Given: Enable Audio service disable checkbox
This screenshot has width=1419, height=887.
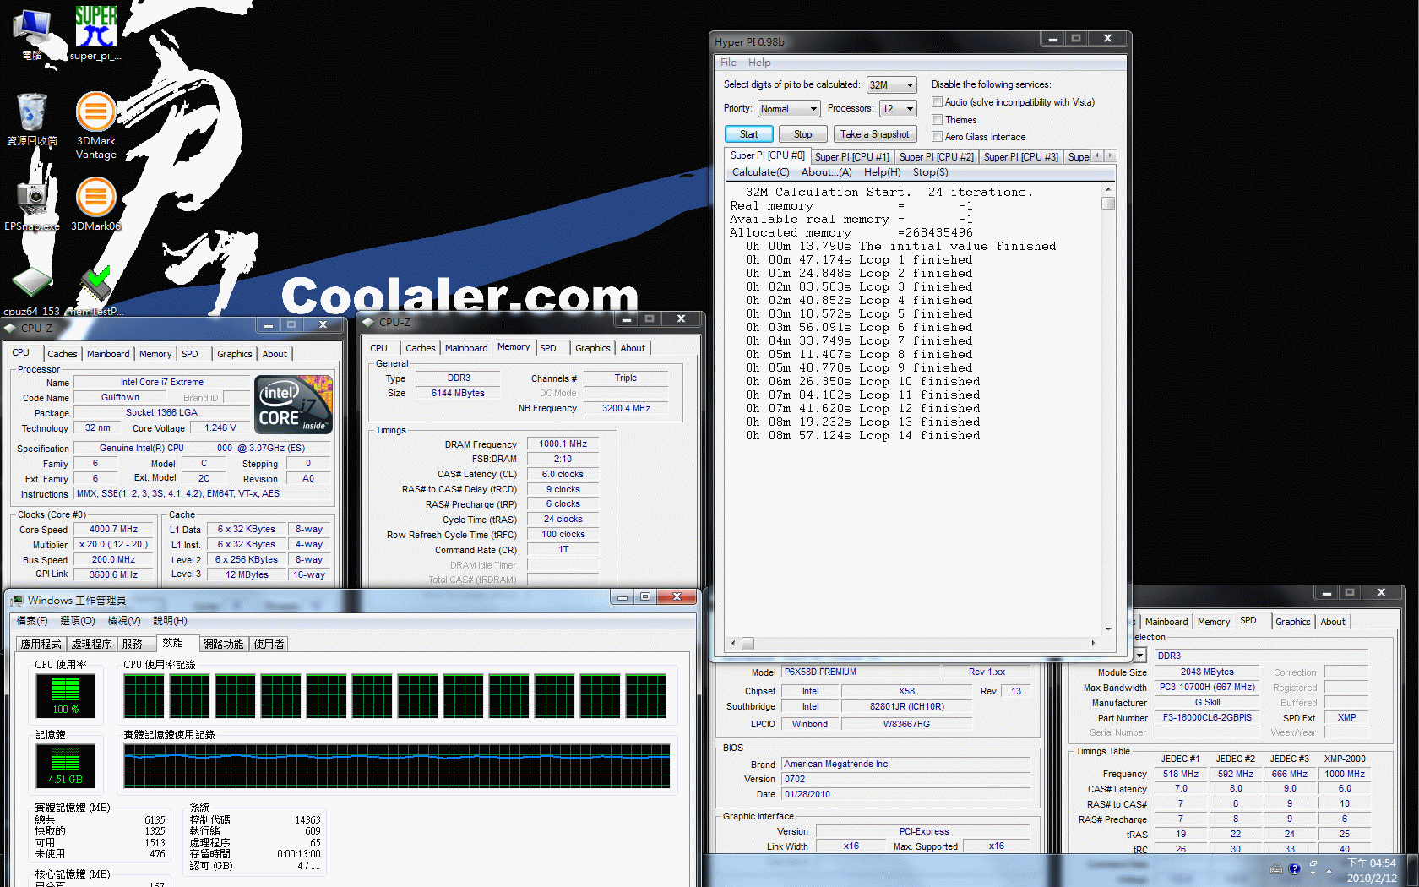Looking at the screenshot, I should click(x=937, y=102).
